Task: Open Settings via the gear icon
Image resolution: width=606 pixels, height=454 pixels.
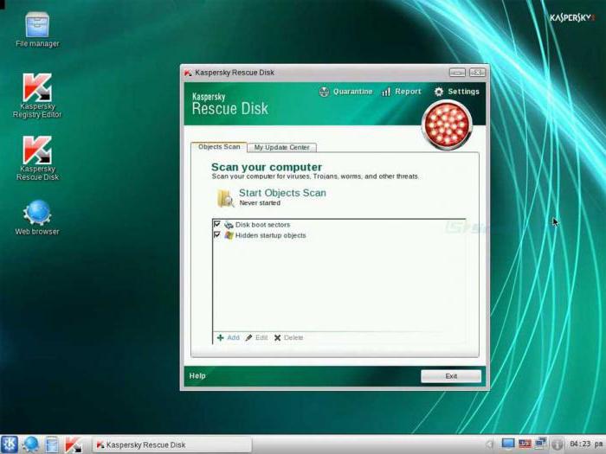Action: 456,92
